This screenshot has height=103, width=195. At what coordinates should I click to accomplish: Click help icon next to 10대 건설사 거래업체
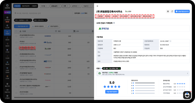tap(114, 23)
